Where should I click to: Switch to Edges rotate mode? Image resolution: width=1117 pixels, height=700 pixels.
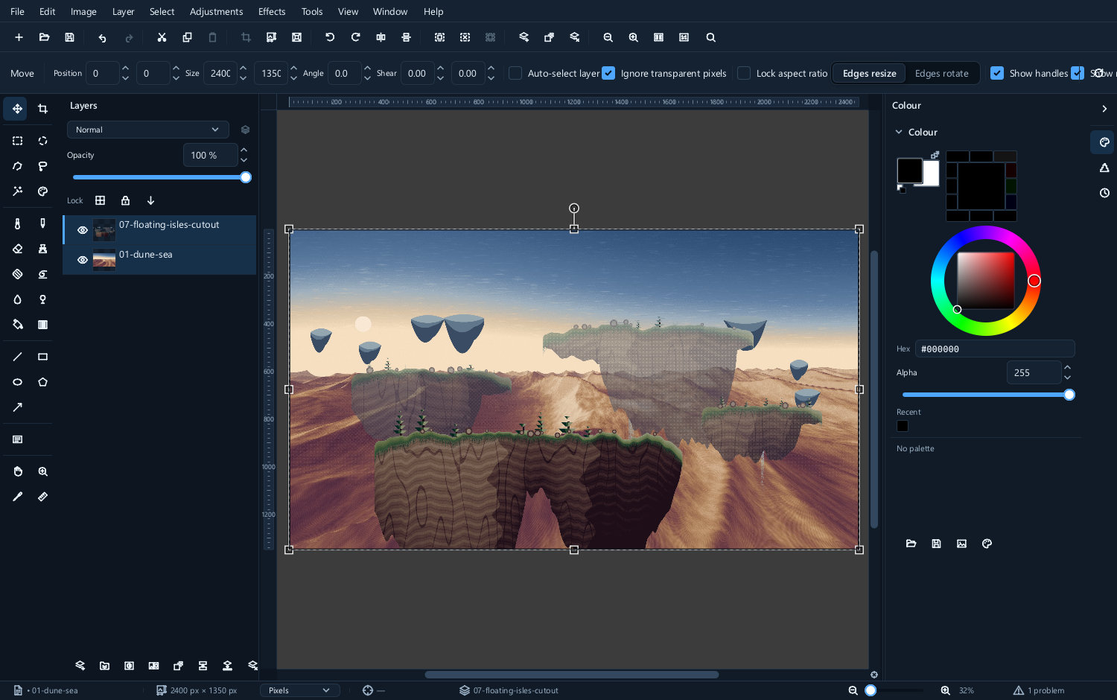pos(941,73)
